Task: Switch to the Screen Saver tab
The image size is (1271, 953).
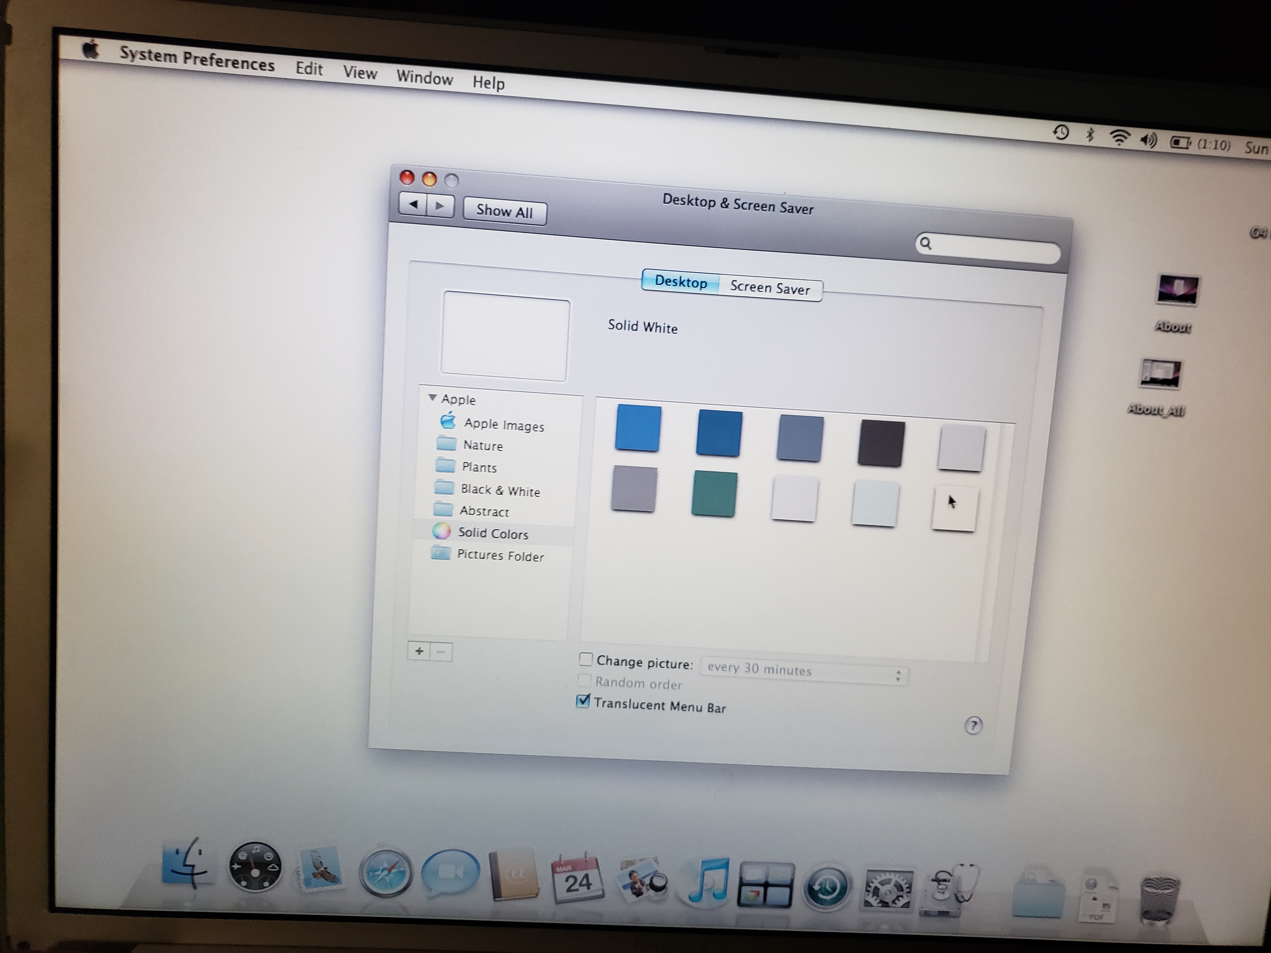Action: click(x=770, y=287)
